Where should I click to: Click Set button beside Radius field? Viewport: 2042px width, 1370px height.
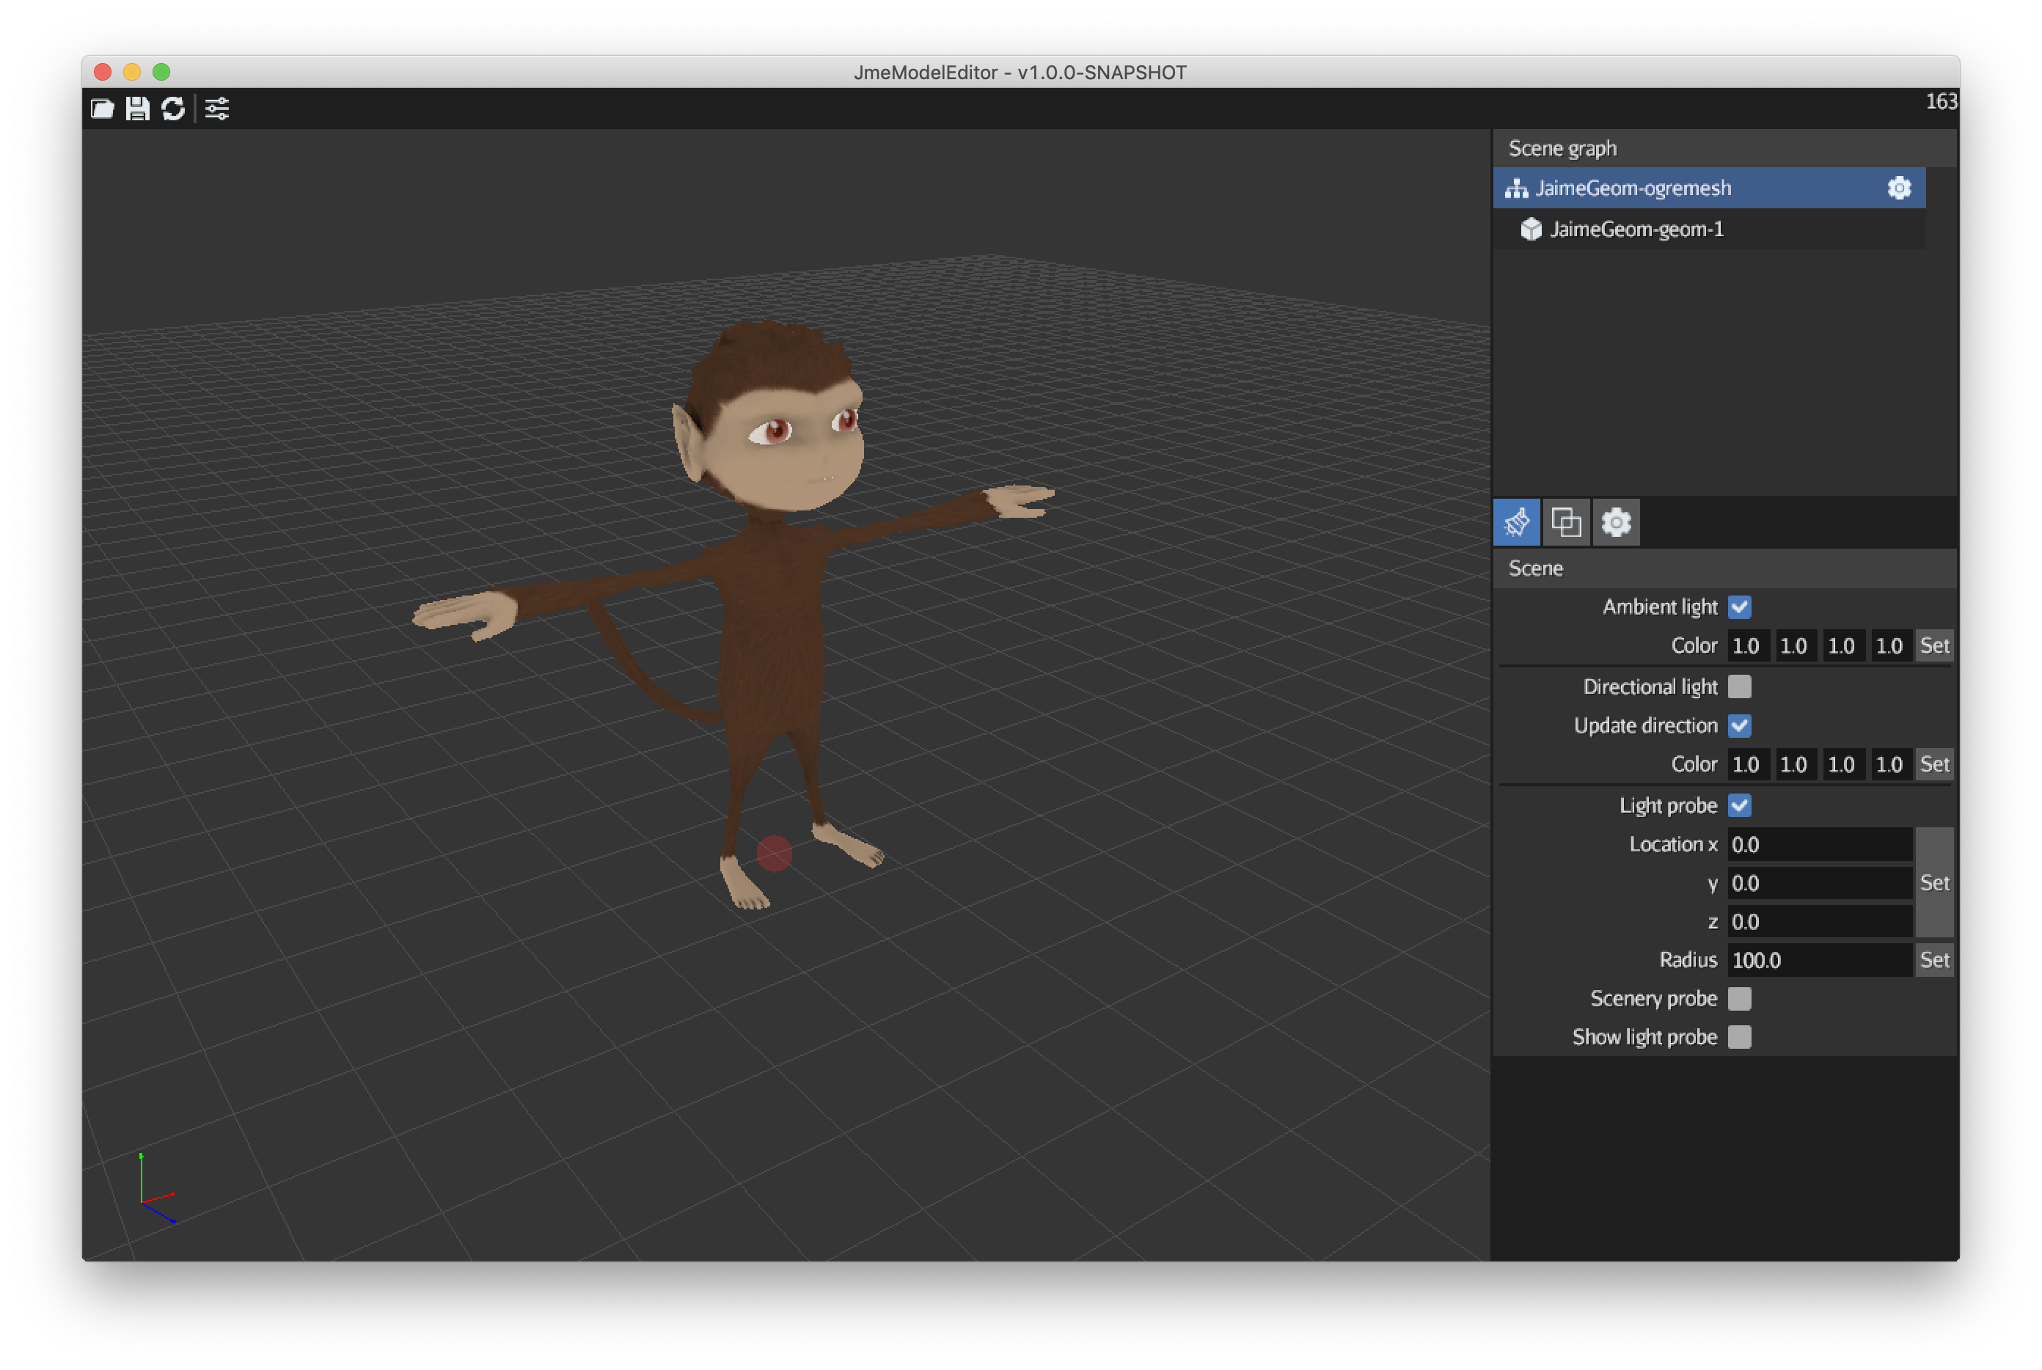tap(1933, 960)
